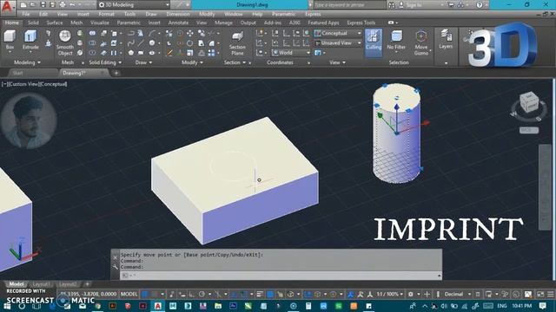
Task: Select the line tool in Draw panel
Action: [141, 43]
